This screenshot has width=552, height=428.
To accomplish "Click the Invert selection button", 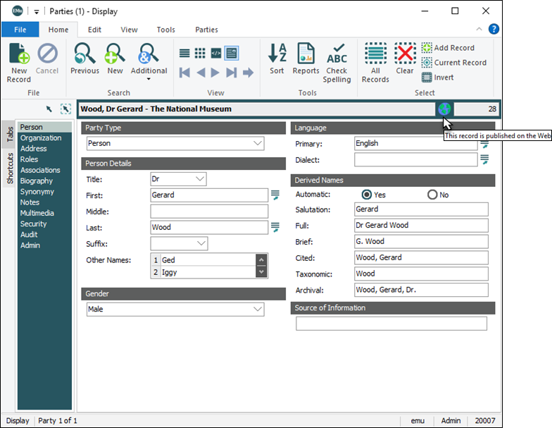I will pyautogui.click(x=438, y=78).
